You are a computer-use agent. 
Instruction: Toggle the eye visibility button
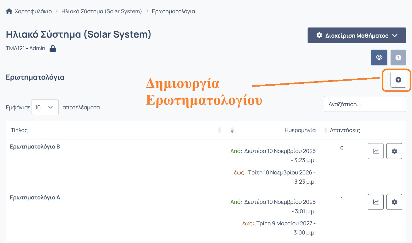(x=379, y=58)
